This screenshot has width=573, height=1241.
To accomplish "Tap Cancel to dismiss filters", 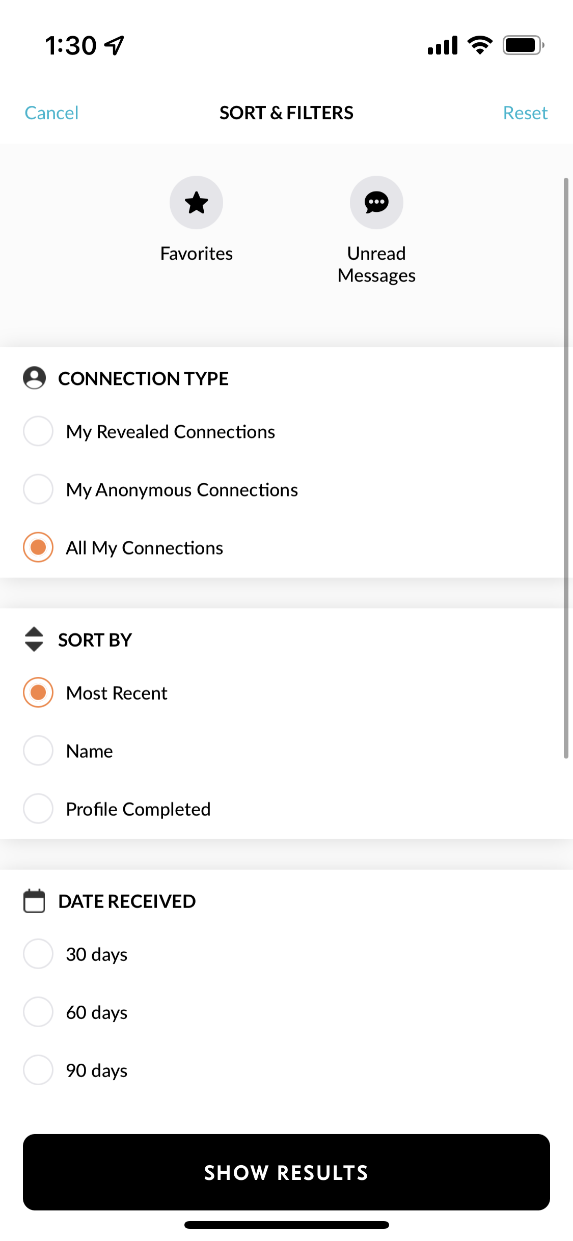I will click(x=51, y=113).
